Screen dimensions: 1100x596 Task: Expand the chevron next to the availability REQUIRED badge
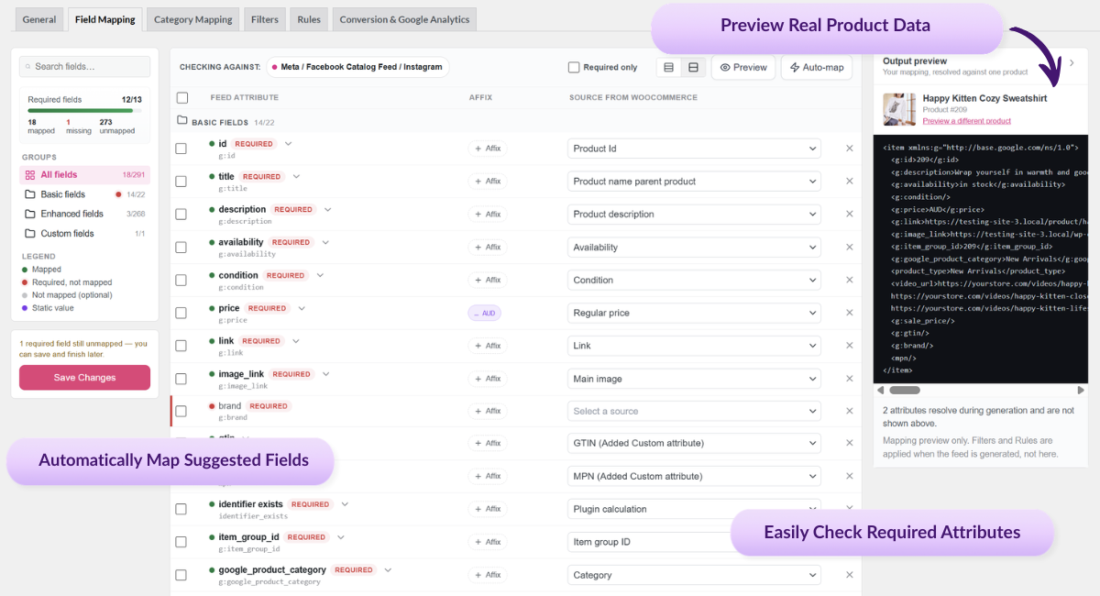click(x=325, y=242)
